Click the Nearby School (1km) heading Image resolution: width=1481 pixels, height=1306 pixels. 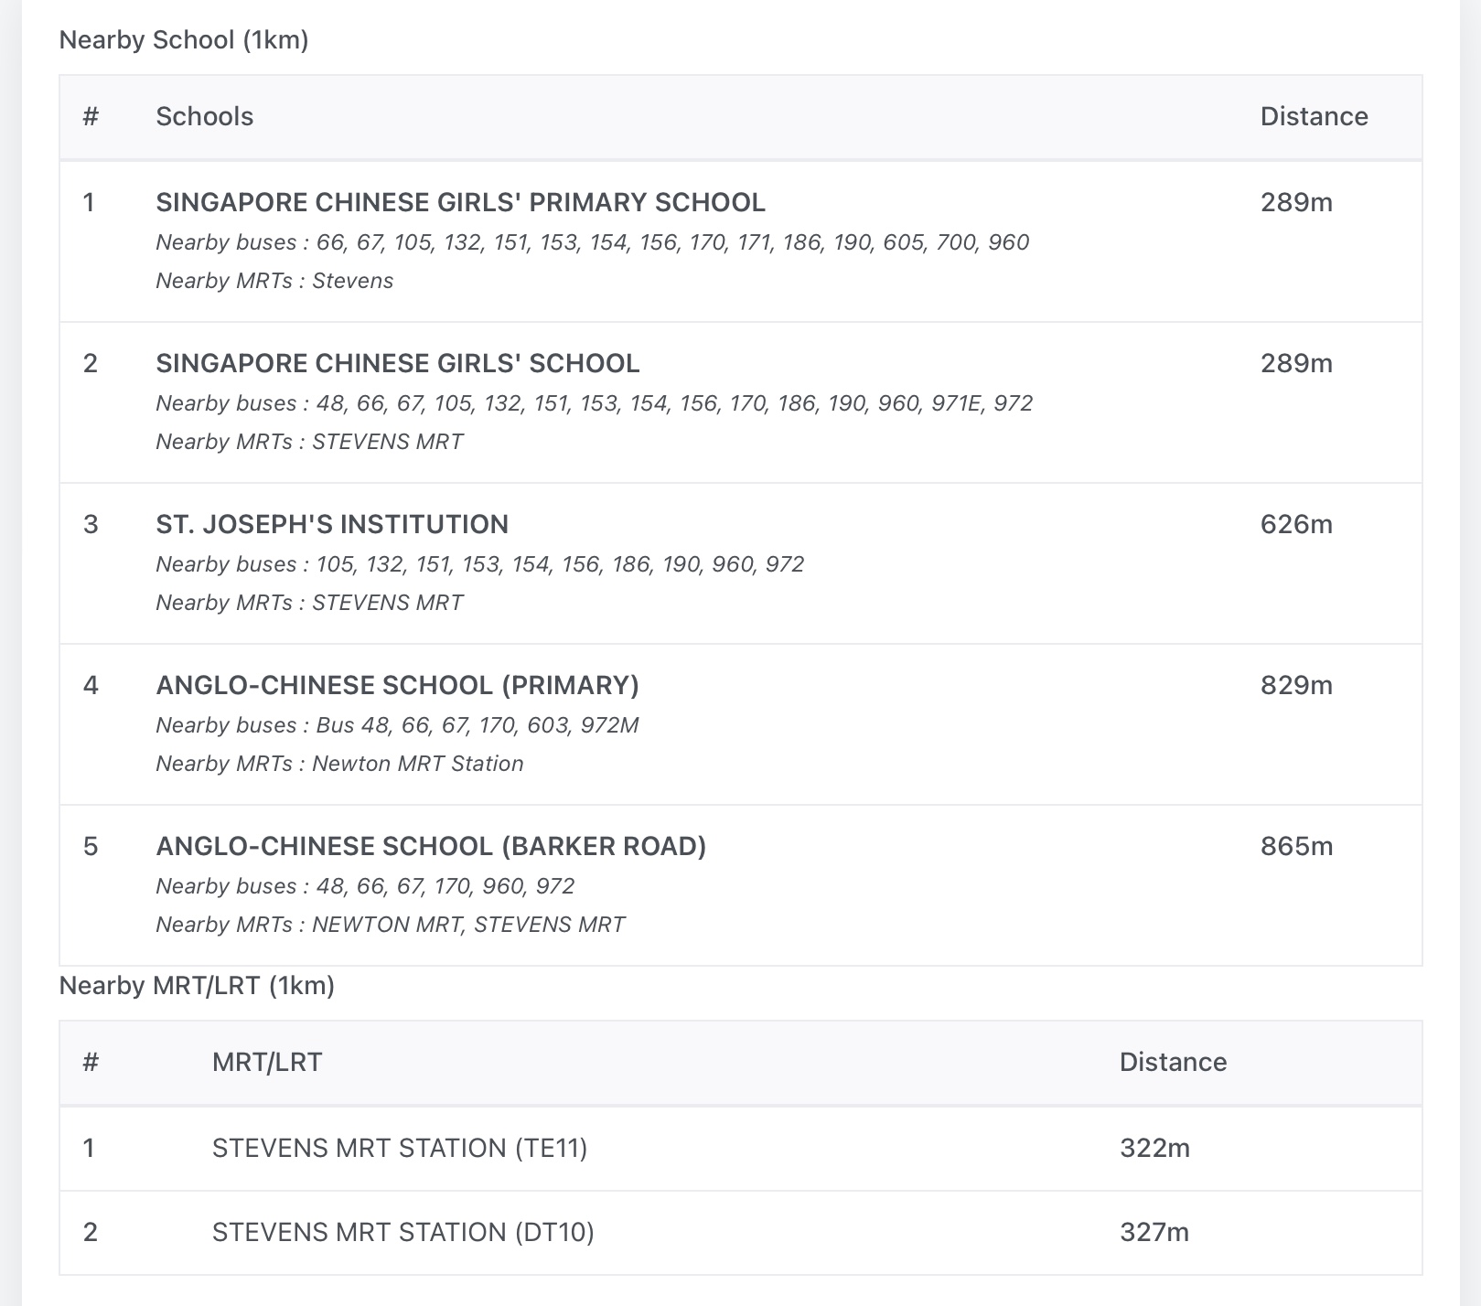[183, 40]
